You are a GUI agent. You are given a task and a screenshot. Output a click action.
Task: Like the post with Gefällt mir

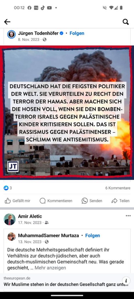click(17, 201)
